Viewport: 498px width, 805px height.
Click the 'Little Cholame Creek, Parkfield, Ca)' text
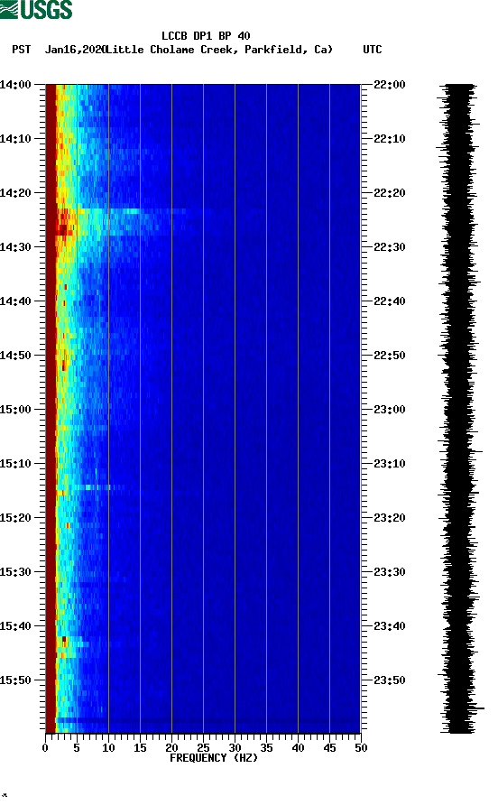(219, 50)
